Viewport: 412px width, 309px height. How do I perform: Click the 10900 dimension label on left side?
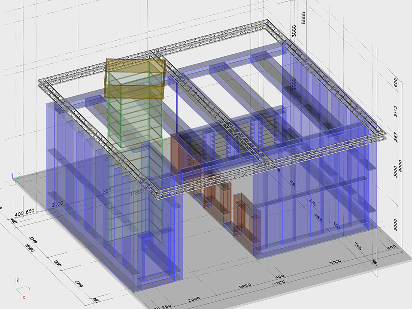click(x=29, y=248)
